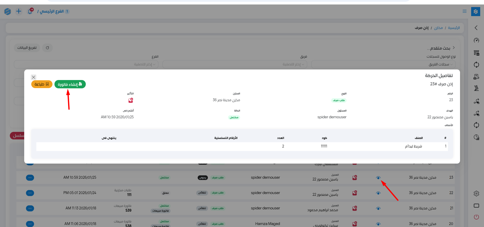This screenshot has height=227, width=484.
Task: View details of record 21 via eye icon
Action: coord(378,208)
